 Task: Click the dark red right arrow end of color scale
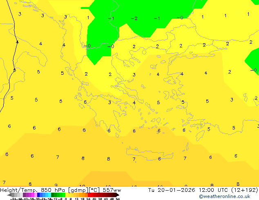(117, 195)
